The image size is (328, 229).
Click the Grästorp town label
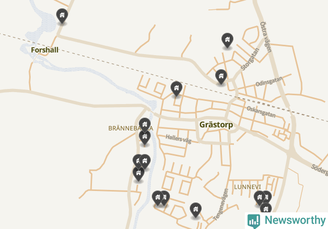pyautogui.click(x=216, y=125)
